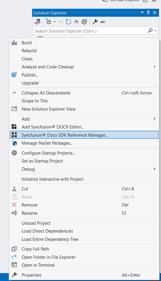This screenshot has width=161, height=281.
Task: Toggle Sync with Active Document arrows
Action: (61, 22)
